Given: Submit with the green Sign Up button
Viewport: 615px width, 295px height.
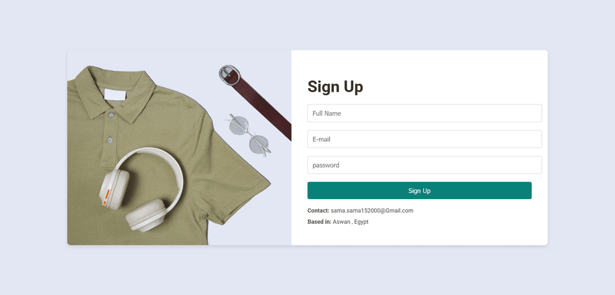Looking at the screenshot, I should pyautogui.click(x=419, y=191).
